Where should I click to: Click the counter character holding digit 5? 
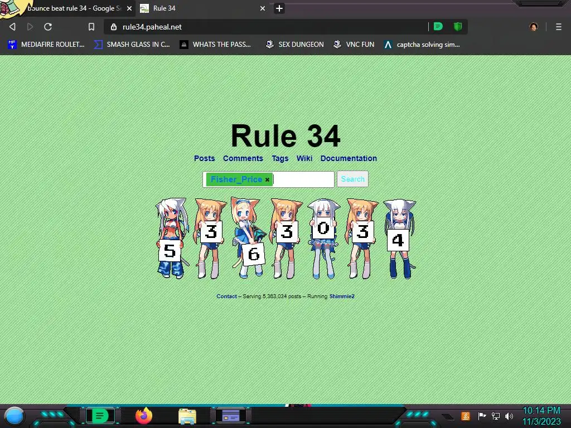point(172,239)
